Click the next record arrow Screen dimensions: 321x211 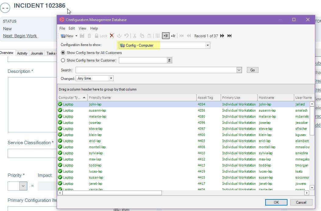[222, 36]
